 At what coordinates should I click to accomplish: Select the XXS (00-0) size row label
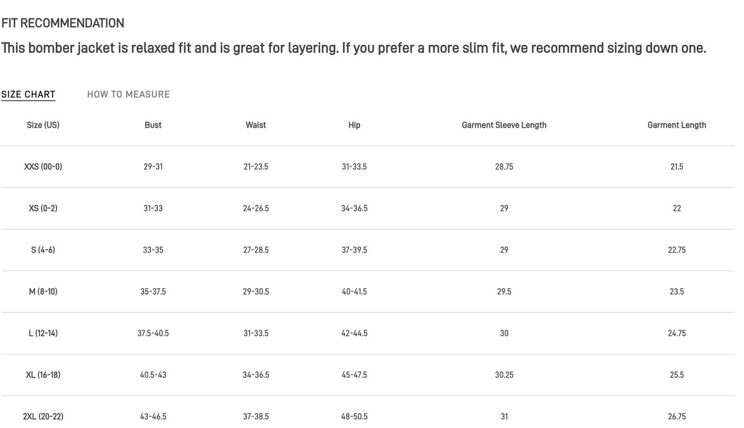click(x=43, y=167)
